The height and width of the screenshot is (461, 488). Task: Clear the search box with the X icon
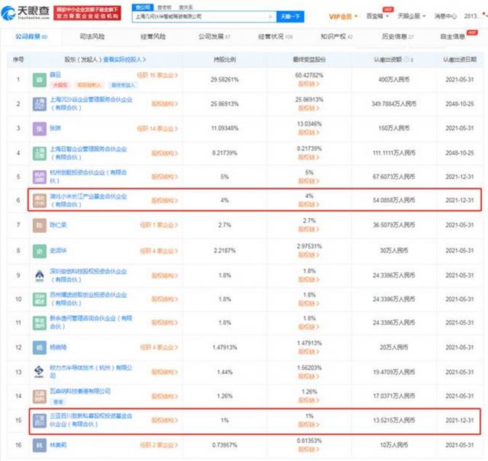(x=272, y=16)
